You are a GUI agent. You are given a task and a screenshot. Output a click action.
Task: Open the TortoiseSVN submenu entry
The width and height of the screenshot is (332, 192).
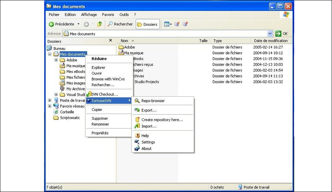[x=109, y=101]
